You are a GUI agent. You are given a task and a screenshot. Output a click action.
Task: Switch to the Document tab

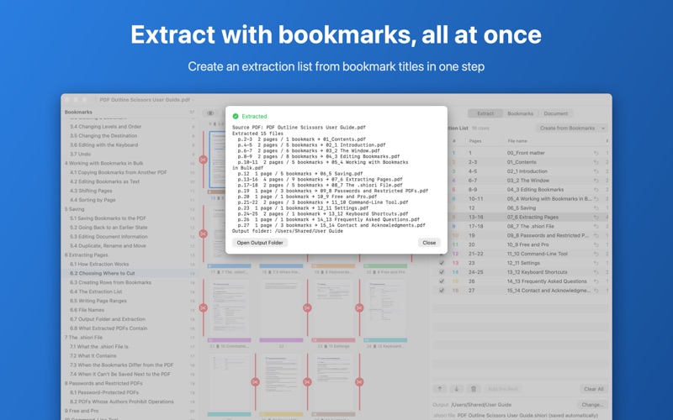555,113
